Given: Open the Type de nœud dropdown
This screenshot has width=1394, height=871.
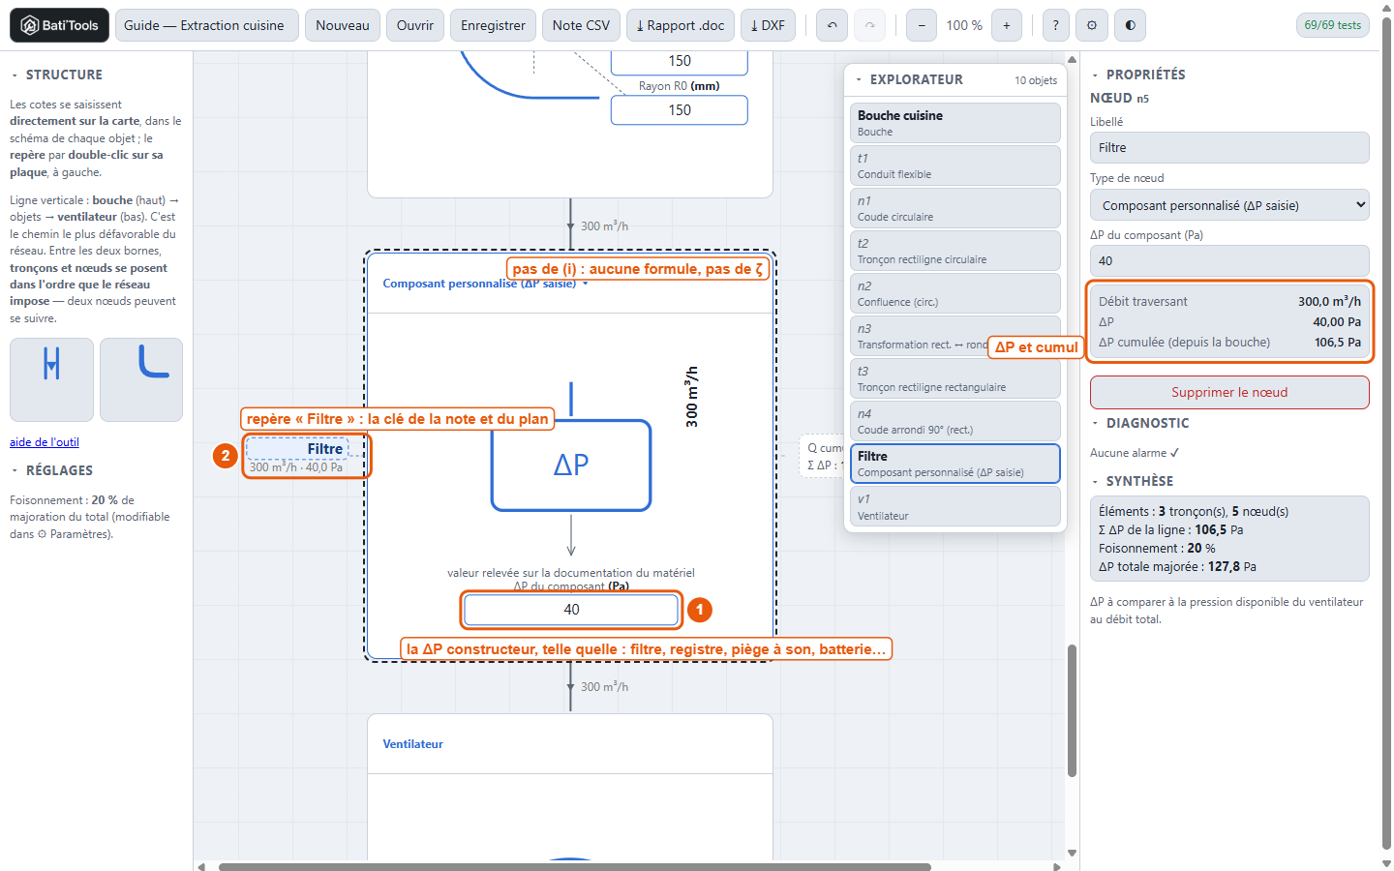Looking at the screenshot, I should [1229, 205].
